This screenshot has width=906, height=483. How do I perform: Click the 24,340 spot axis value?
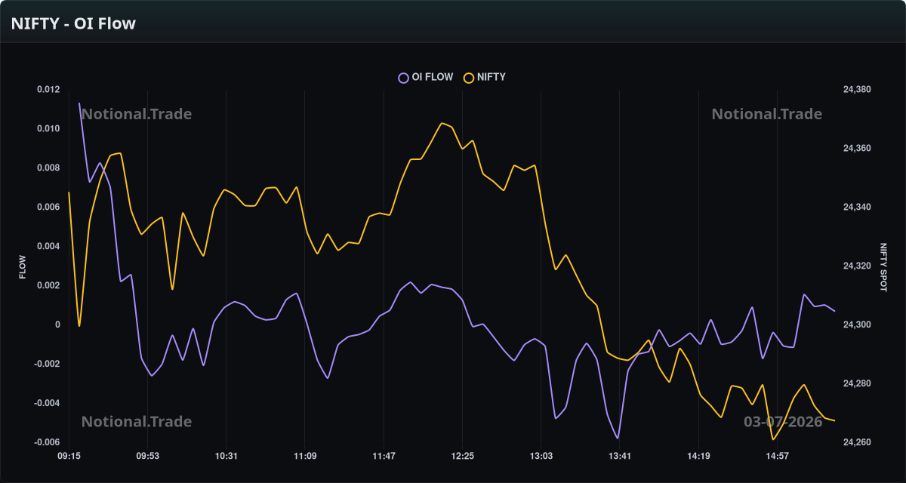(x=857, y=207)
